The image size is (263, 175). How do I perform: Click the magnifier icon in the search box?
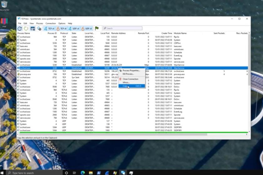coord(105,28)
